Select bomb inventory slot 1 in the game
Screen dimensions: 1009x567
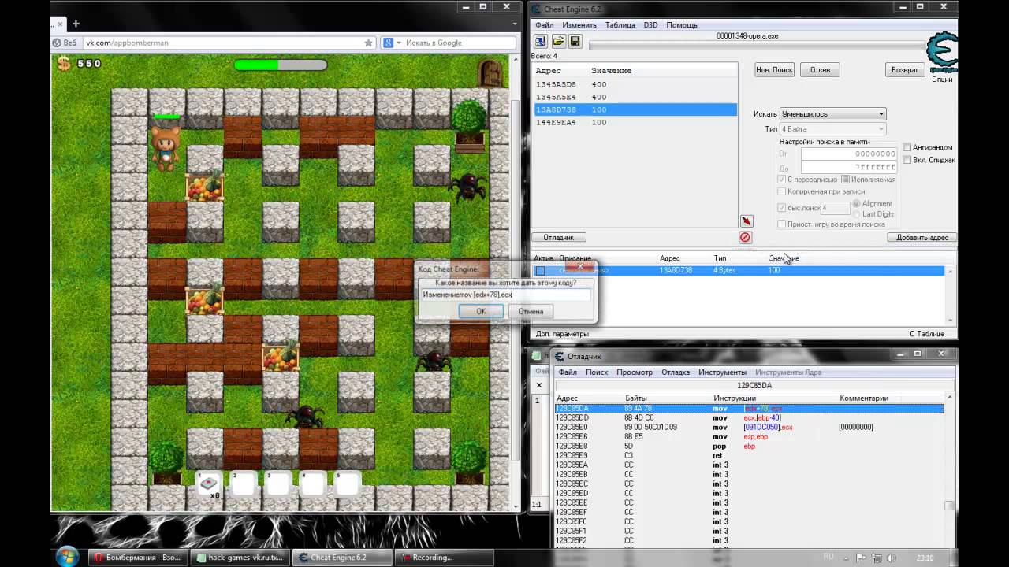209,484
